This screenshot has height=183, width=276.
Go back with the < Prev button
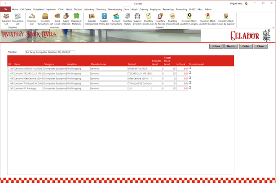(x=216, y=46)
